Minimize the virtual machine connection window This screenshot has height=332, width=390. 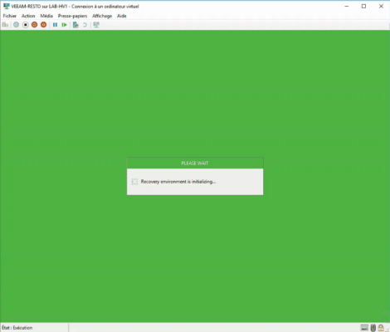(346, 6)
